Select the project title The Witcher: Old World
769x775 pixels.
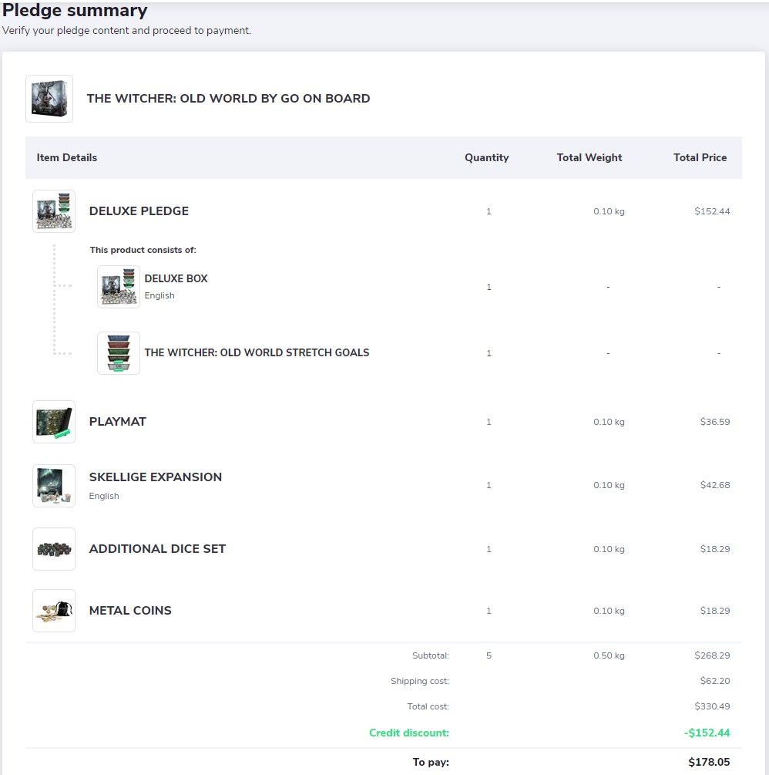[x=228, y=99]
